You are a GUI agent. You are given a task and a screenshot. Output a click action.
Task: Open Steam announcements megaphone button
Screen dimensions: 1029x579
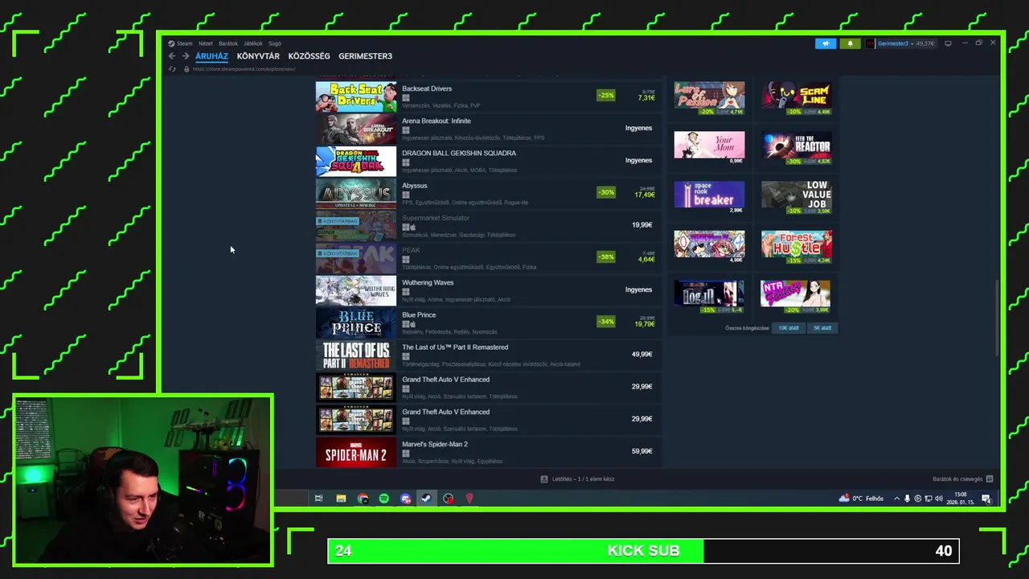click(826, 43)
